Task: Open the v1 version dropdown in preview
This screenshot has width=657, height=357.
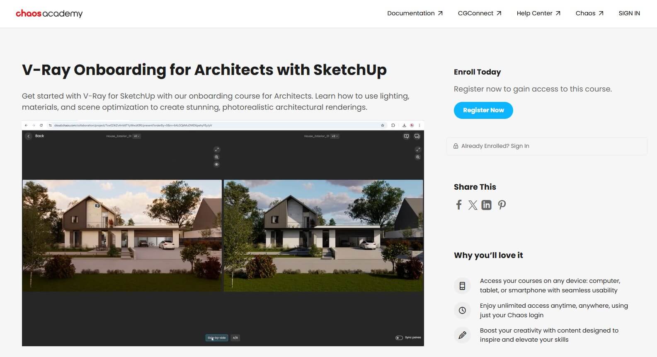Action: (136, 136)
